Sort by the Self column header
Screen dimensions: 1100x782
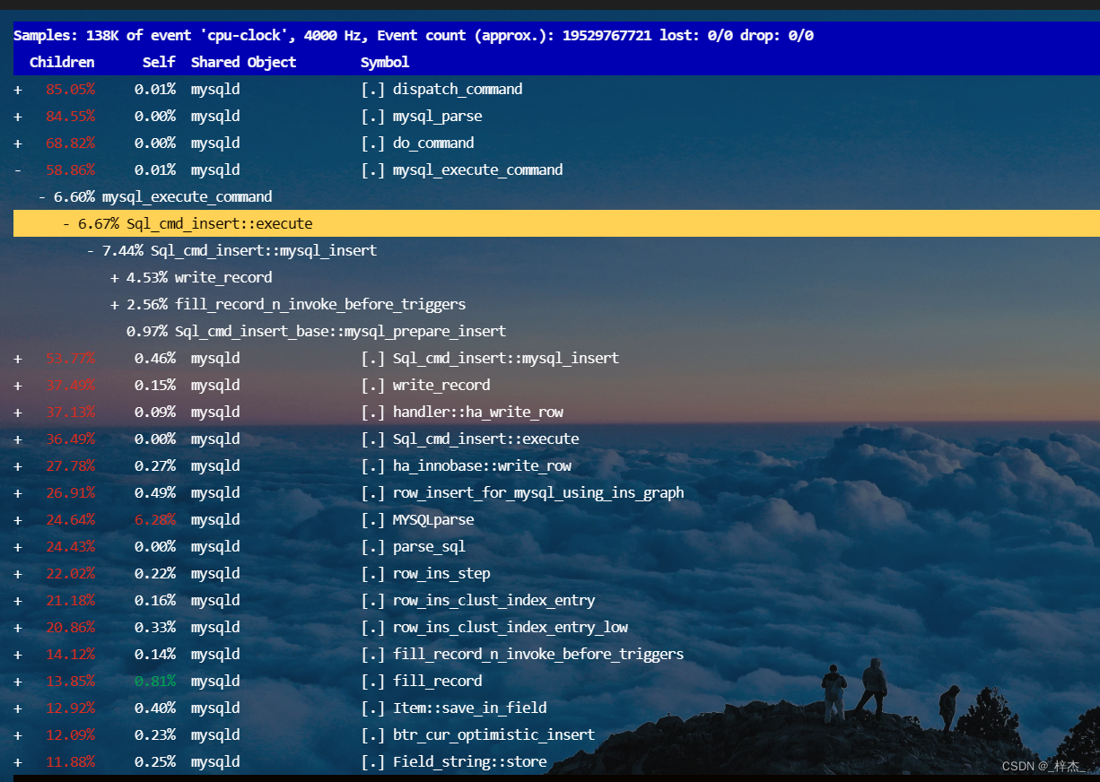coord(159,62)
